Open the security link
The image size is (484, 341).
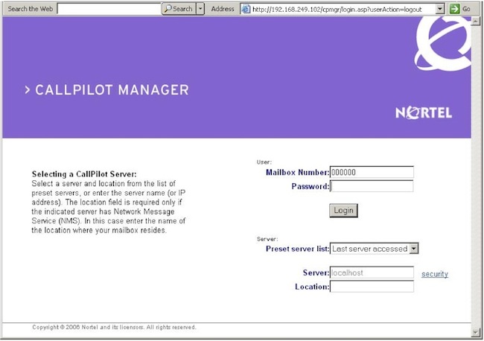tap(435, 274)
